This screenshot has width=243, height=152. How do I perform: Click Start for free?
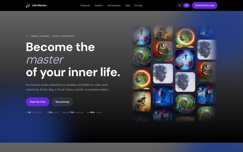(37, 102)
